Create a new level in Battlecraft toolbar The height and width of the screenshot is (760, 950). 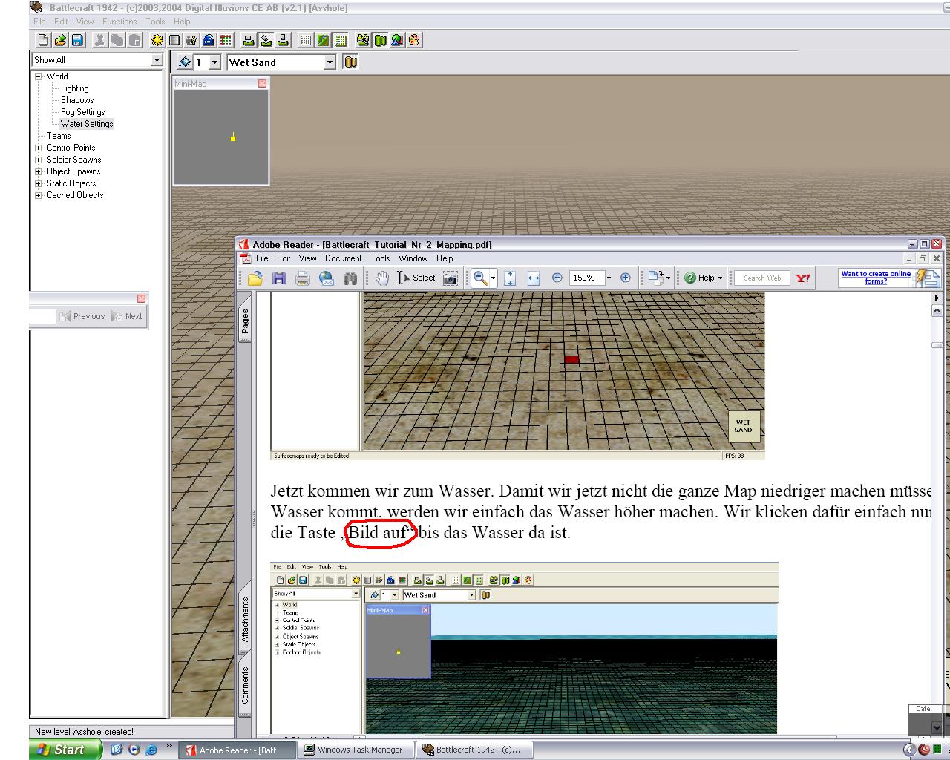(44, 40)
